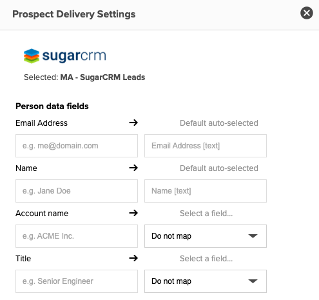Click the Prospect Delivery Settings title

point(74,14)
